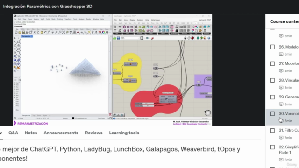Viewport: 299px width, 168px height.
Task: Open the Rhino Transform menu
Action: point(68,19)
